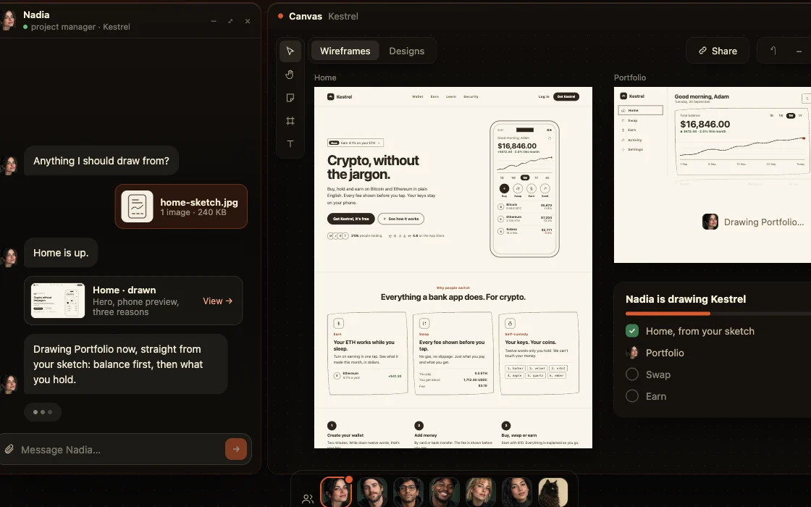Click the typing indicator dots bubble

click(43, 412)
